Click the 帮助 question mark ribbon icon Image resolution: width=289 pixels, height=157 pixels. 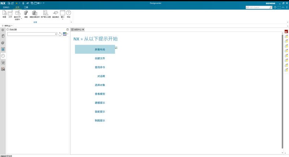(x=69, y=13)
